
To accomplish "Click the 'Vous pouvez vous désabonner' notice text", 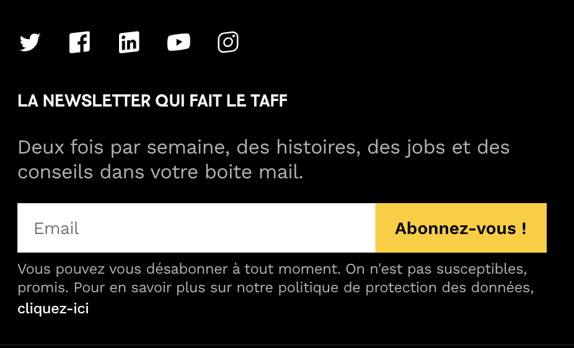I will pyautogui.click(x=276, y=278).
